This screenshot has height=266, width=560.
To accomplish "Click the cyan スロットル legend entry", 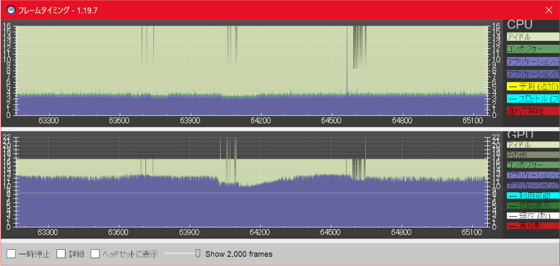I will [533, 98].
